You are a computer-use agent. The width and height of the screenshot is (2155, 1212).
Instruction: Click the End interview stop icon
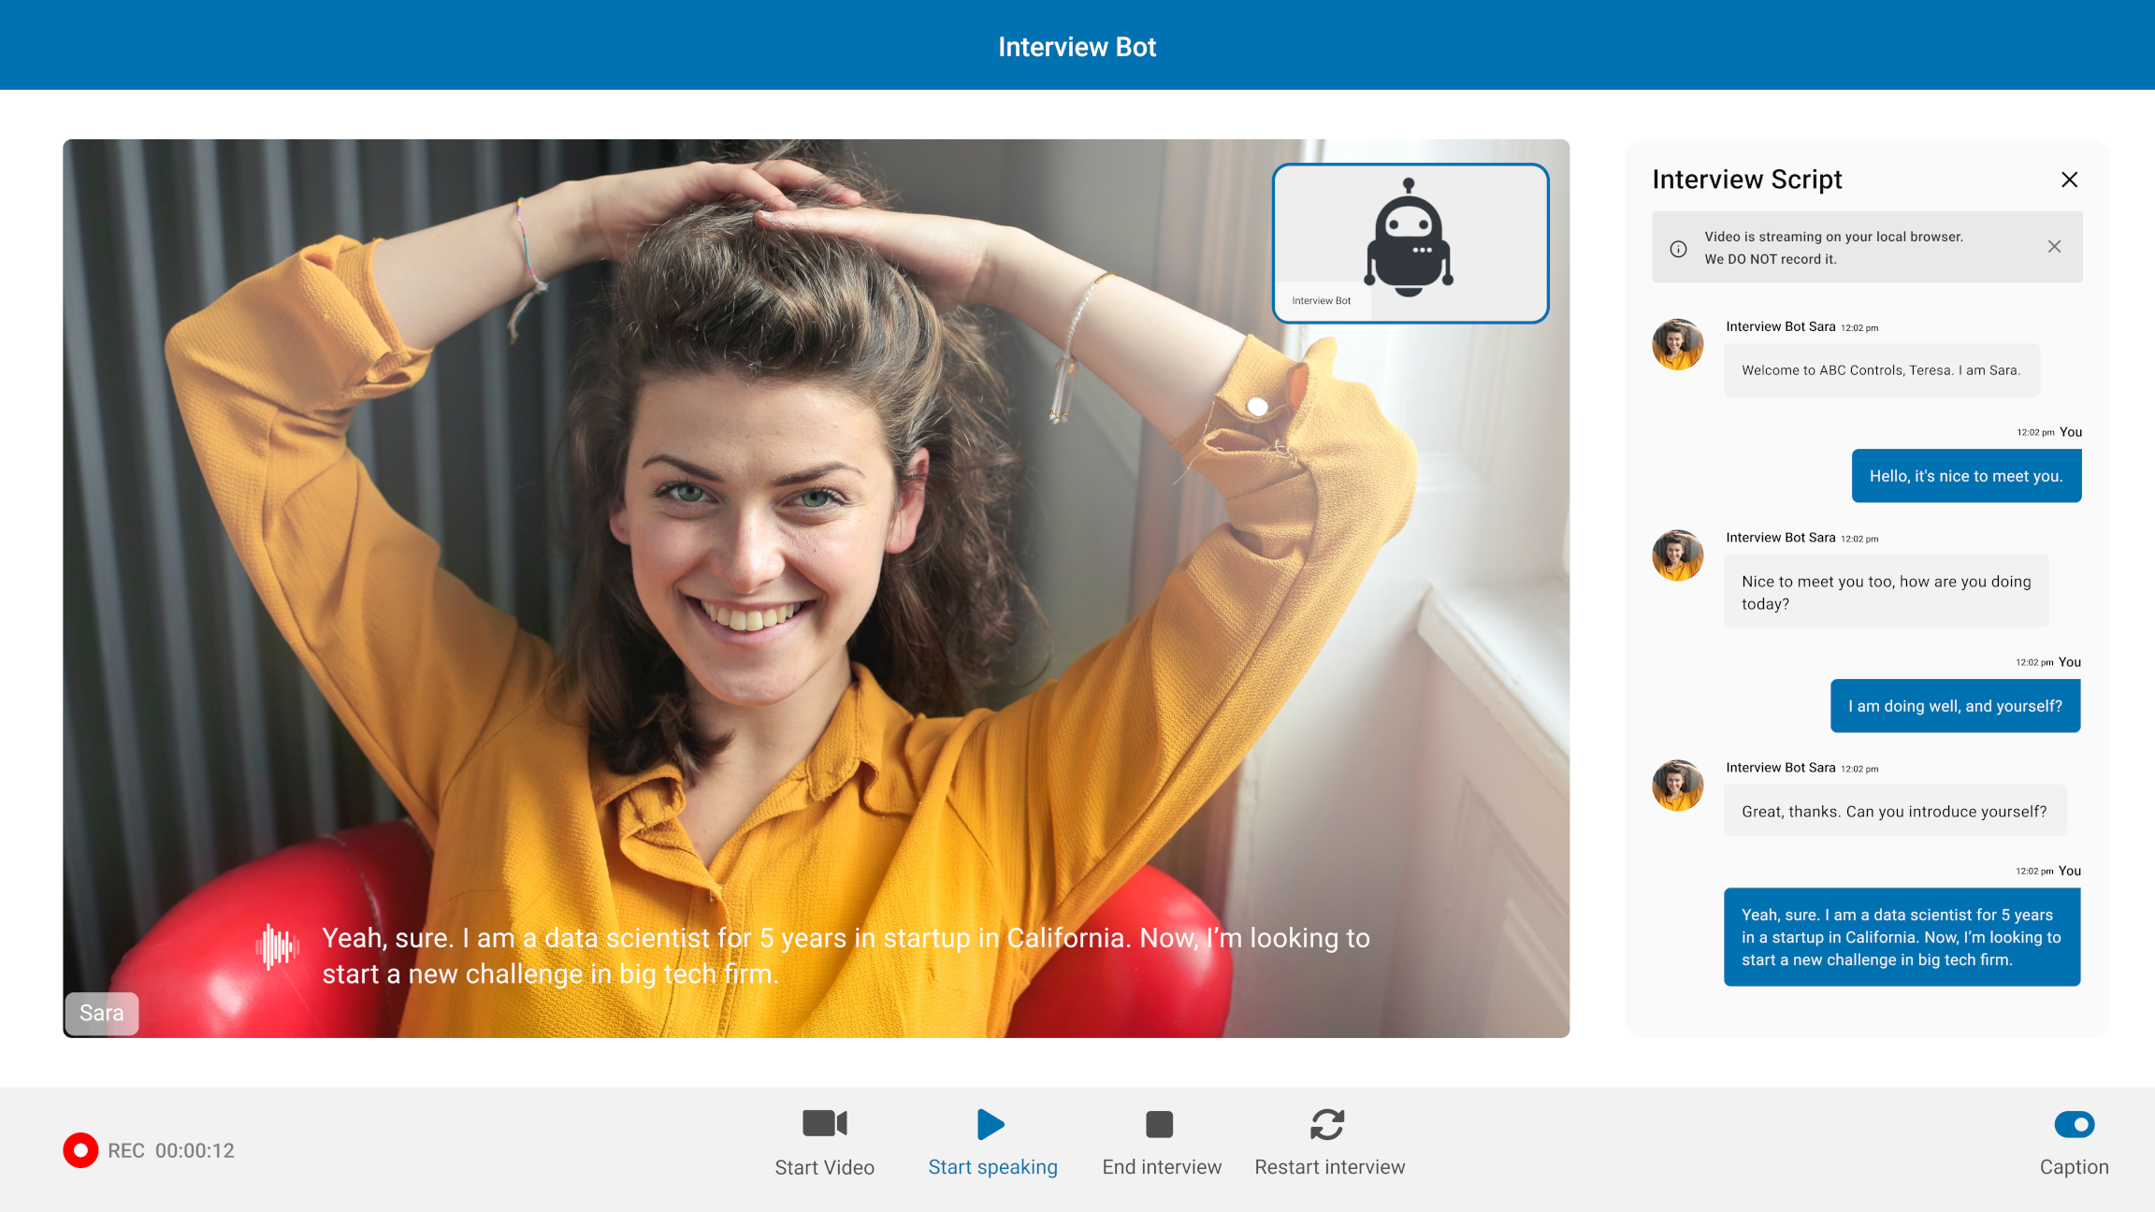[1159, 1124]
